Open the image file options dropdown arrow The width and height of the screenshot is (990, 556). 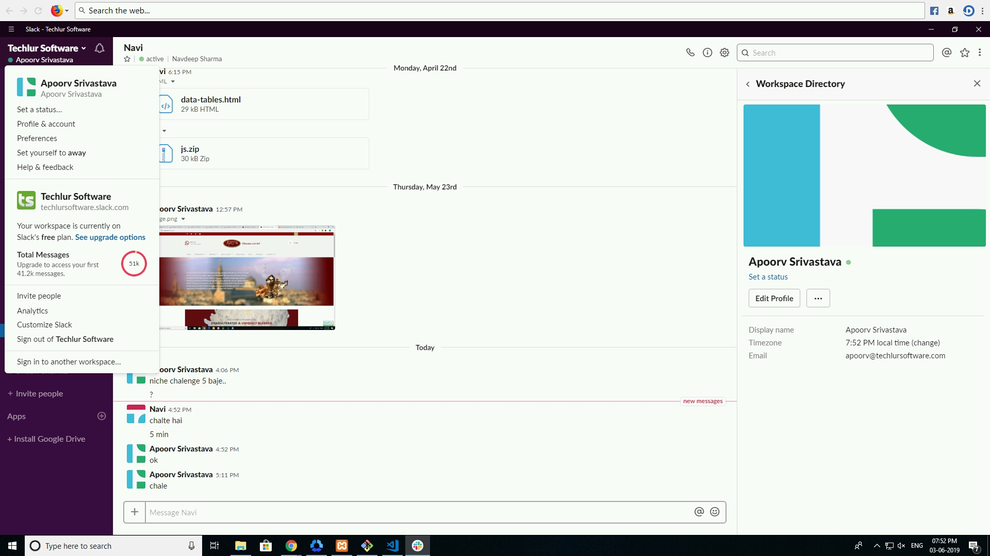[183, 219]
